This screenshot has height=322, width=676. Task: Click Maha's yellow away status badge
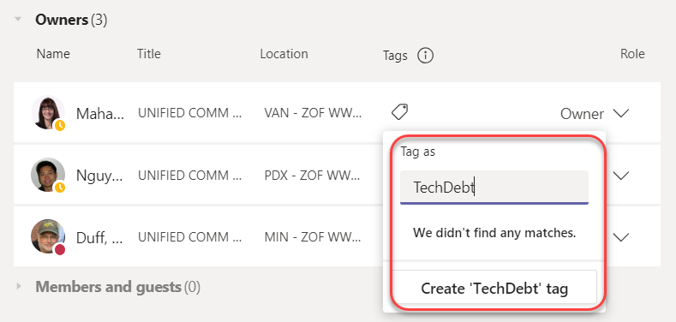point(60,125)
